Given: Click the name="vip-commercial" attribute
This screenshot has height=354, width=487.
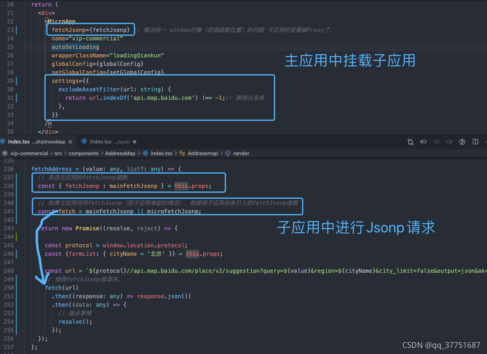Looking at the screenshot, I should 87,38.
